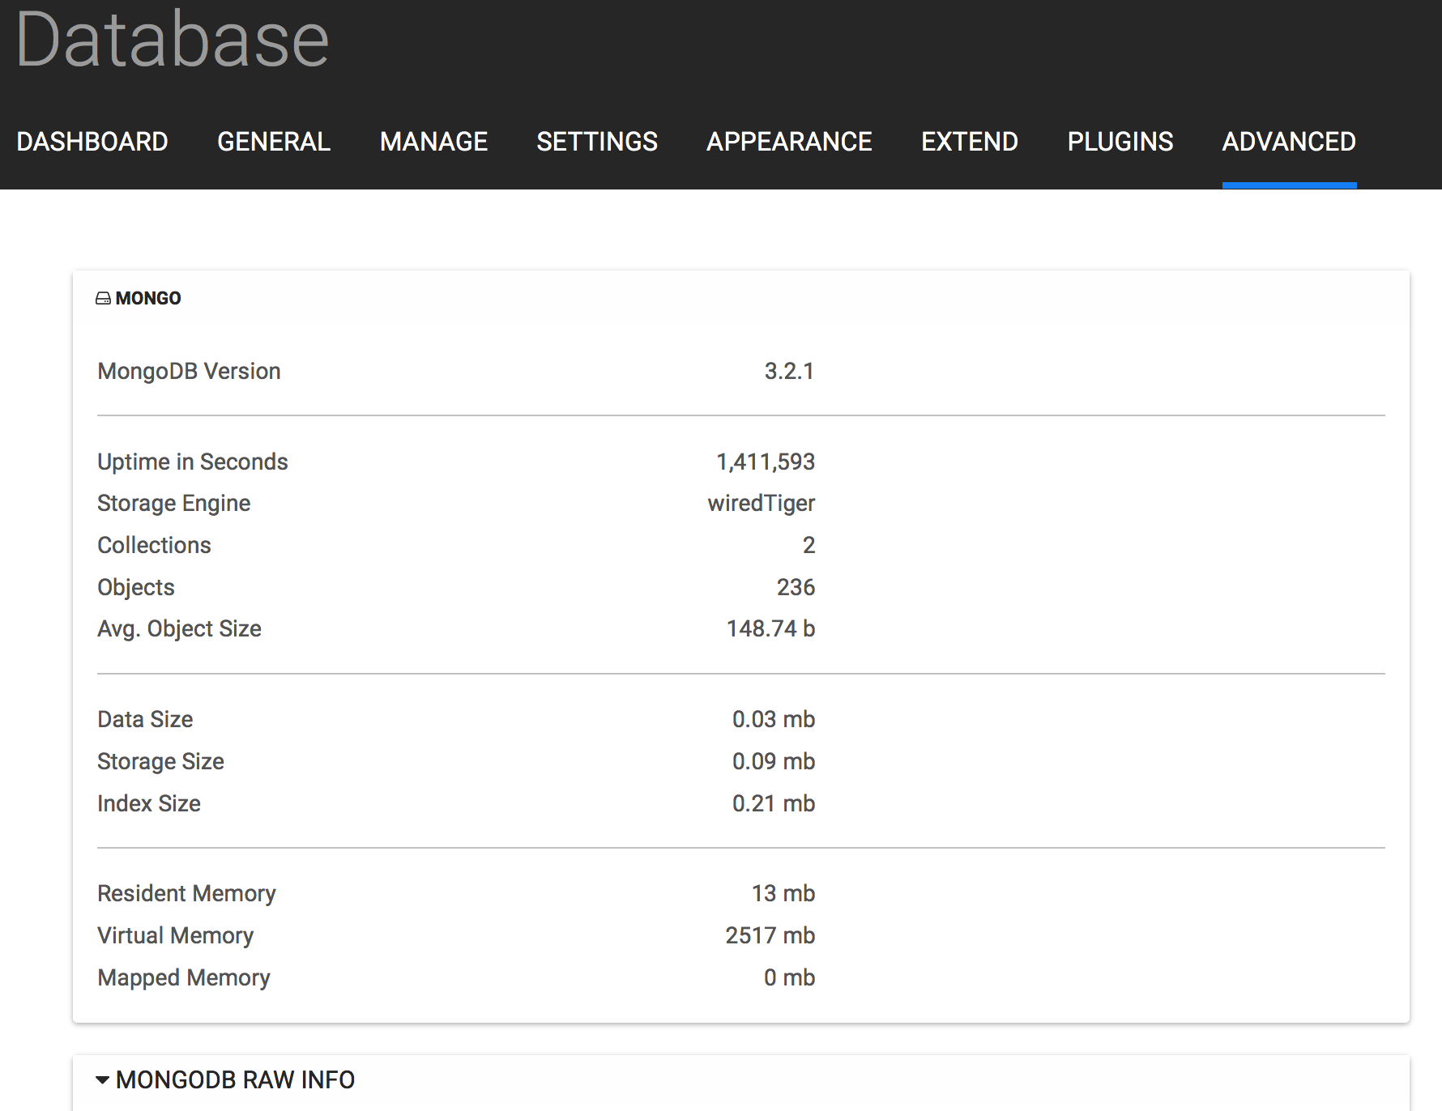Click the wiredTiger storage engine value

pos(761,504)
